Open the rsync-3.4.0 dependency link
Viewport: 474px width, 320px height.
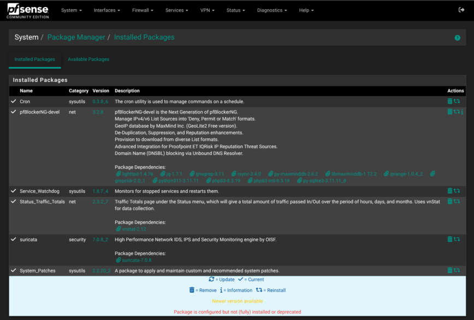246,174
